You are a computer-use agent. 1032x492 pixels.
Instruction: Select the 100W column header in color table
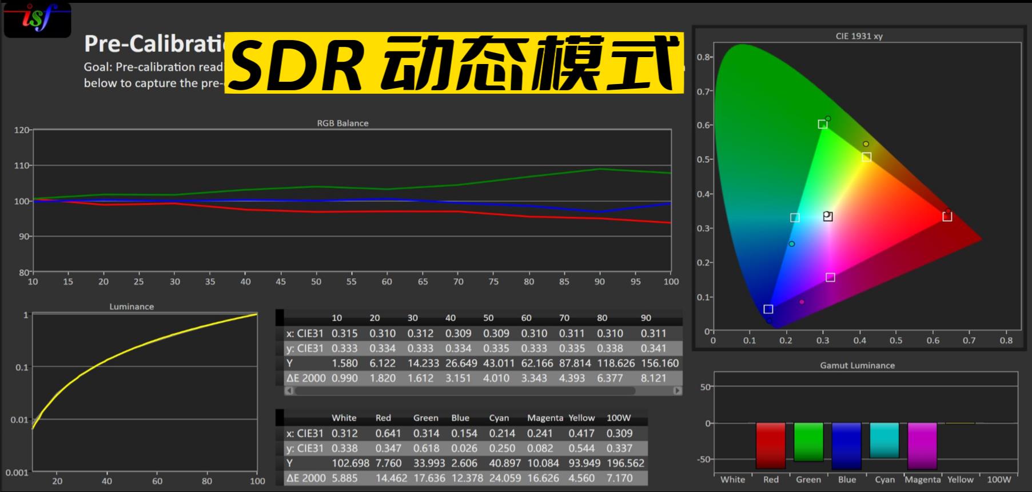coord(618,418)
